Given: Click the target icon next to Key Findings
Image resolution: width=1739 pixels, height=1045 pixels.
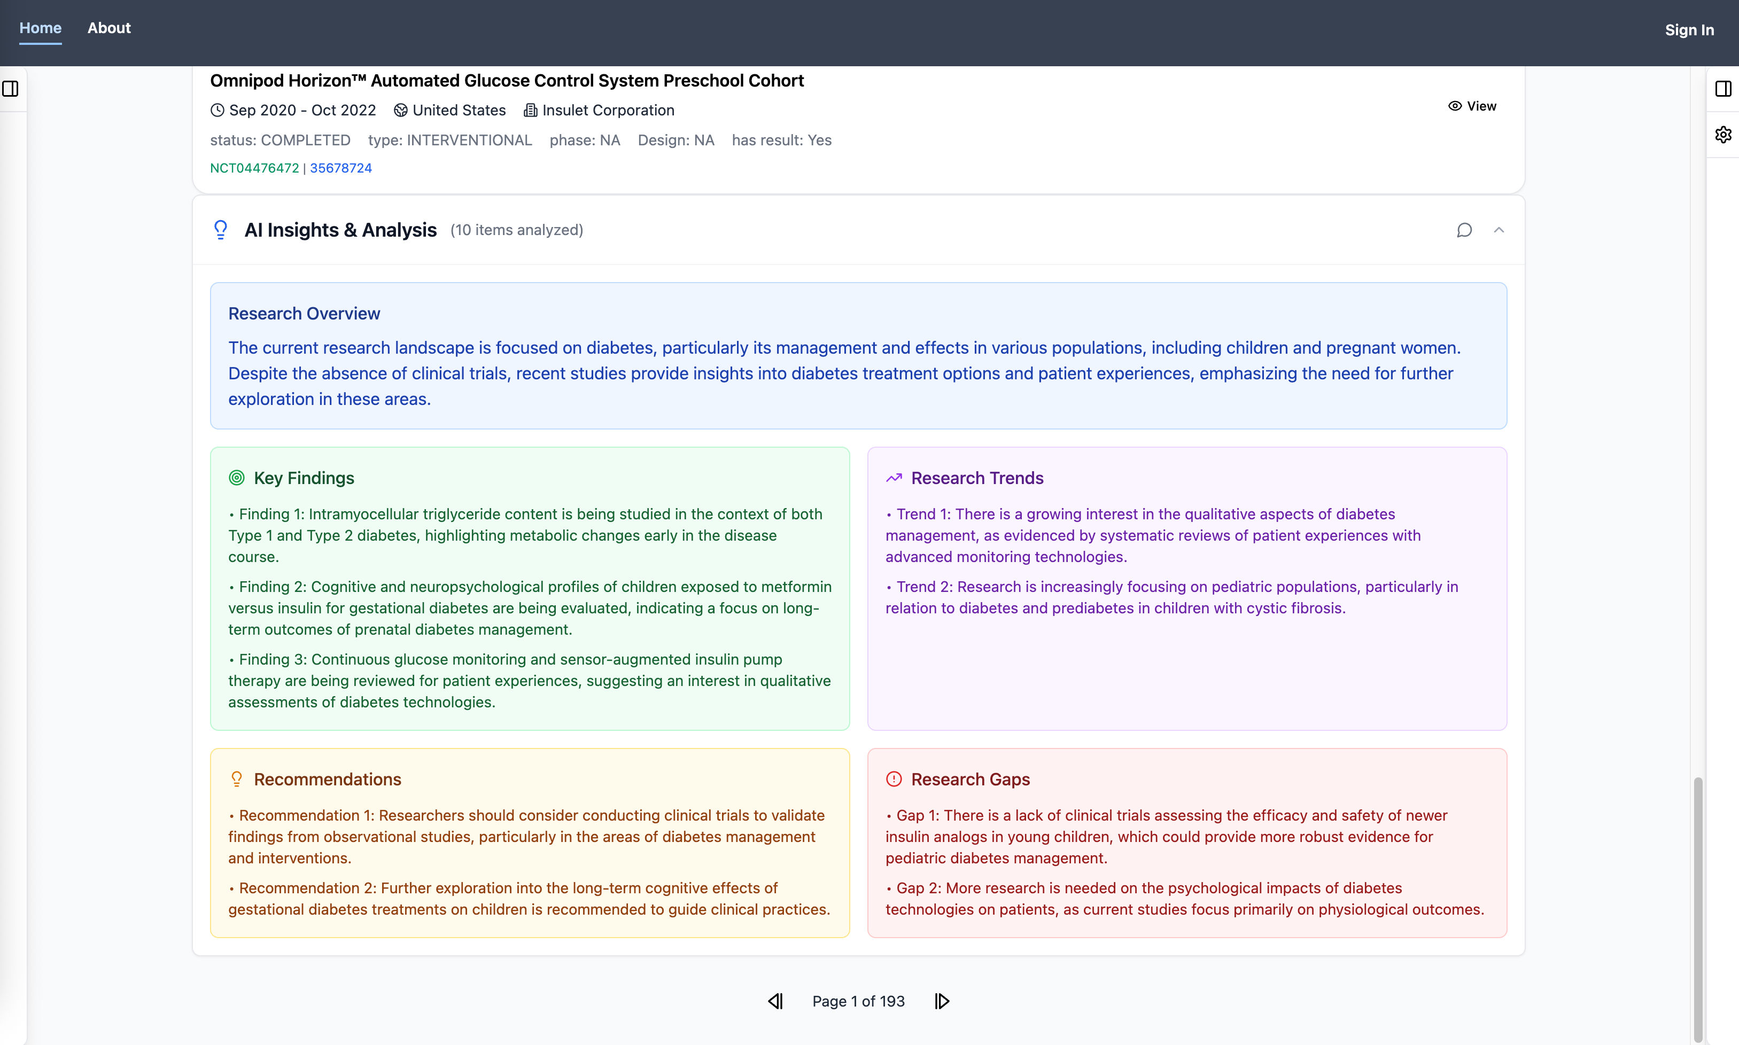Looking at the screenshot, I should coord(237,478).
